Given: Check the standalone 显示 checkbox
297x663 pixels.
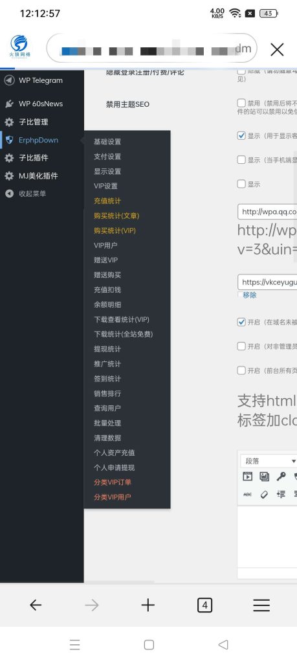Looking at the screenshot, I should coord(241,184).
